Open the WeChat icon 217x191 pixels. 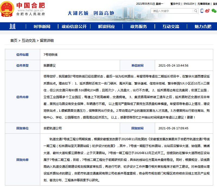(x=214, y=11)
